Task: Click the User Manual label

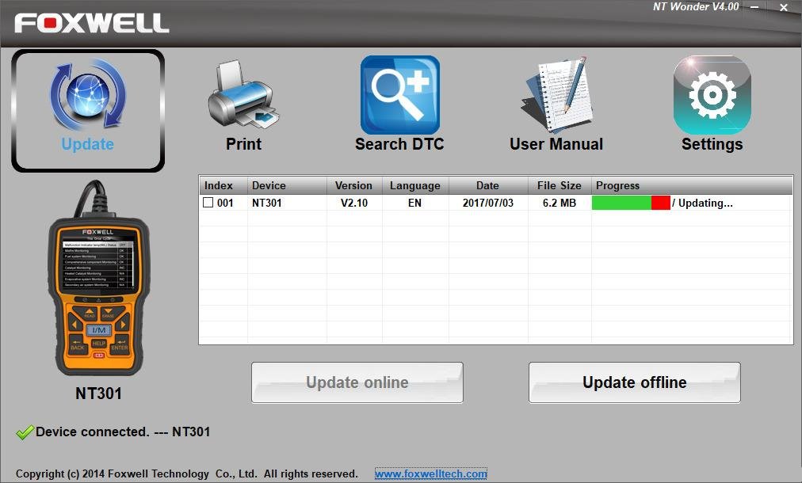Action: tap(556, 144)
